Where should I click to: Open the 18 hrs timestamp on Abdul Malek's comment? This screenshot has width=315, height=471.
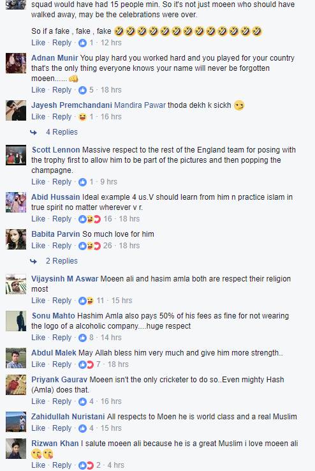[118, 364]
